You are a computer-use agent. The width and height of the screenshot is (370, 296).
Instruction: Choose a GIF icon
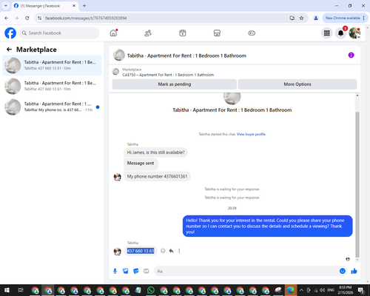click(147, 272)
